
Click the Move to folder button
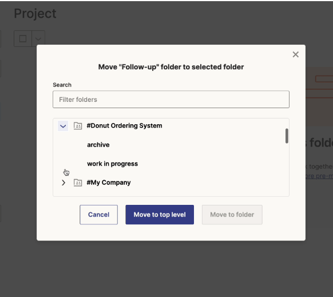[x=232, y=215]
